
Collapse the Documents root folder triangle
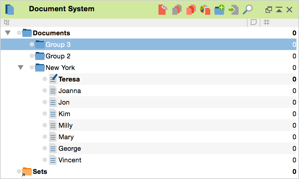coord(8,33)
